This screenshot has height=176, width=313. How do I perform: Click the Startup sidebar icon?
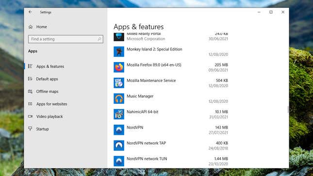tap(30, 128)
